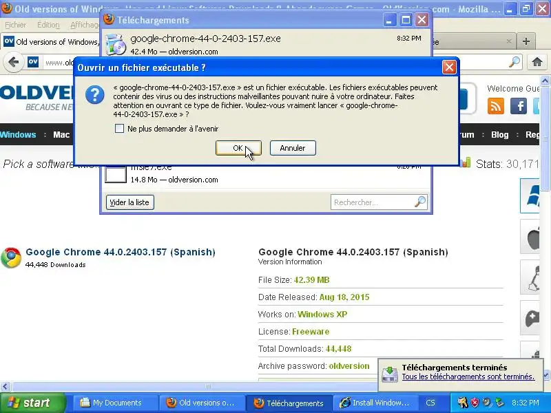Click the scroll-left arrow of horizontal scrollbar

tap(5, 387)
